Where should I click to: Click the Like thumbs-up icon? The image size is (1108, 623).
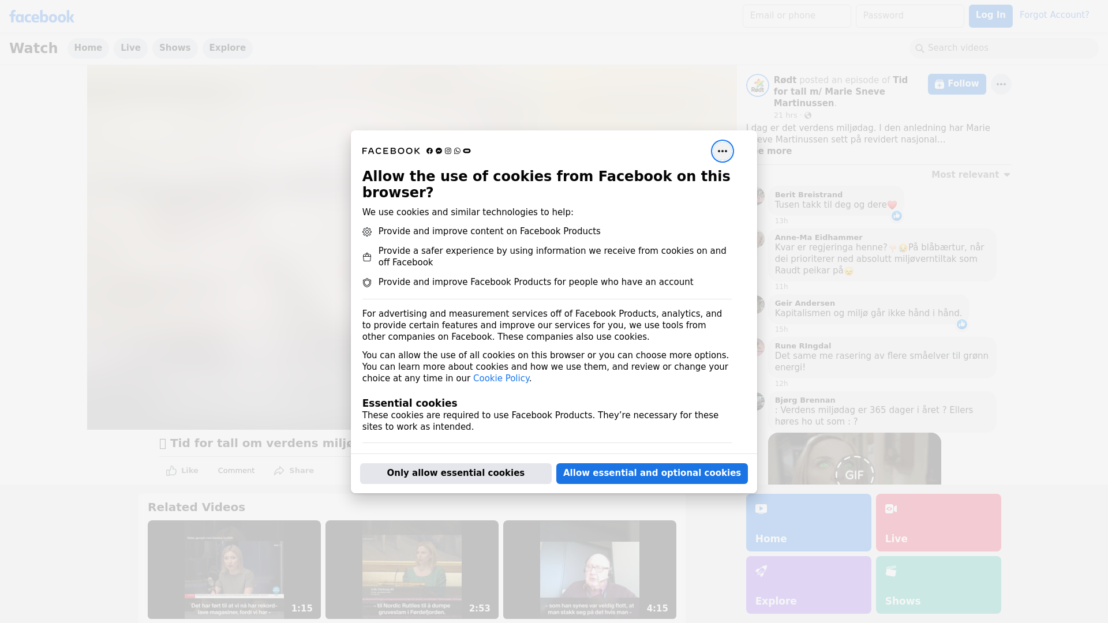click(171, 471)
